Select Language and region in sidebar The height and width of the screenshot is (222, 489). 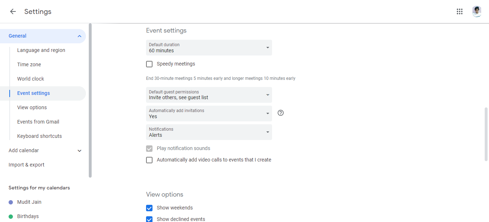41,50
